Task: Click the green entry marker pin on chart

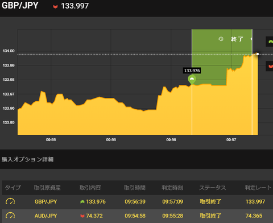Action: [x=192, y=80]
